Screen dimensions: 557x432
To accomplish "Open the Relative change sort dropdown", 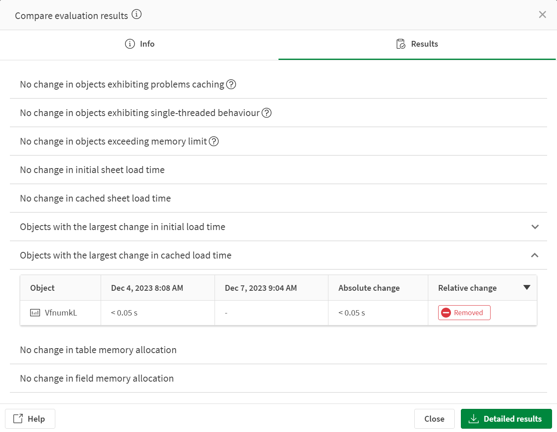I will pyautogui.click(x=527, y=287).
